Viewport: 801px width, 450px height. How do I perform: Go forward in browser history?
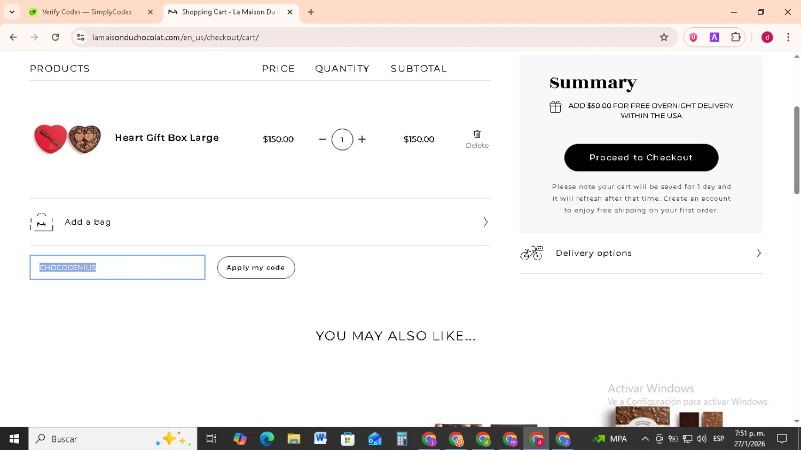pos(34,37)
